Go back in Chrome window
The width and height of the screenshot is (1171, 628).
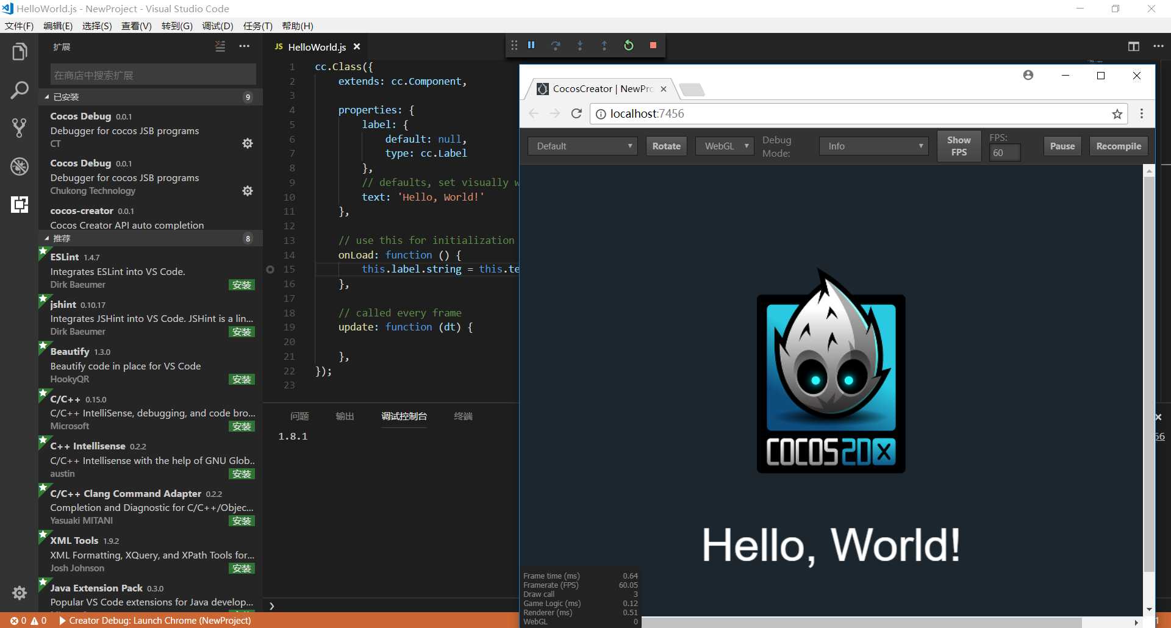tap(534, 113)
